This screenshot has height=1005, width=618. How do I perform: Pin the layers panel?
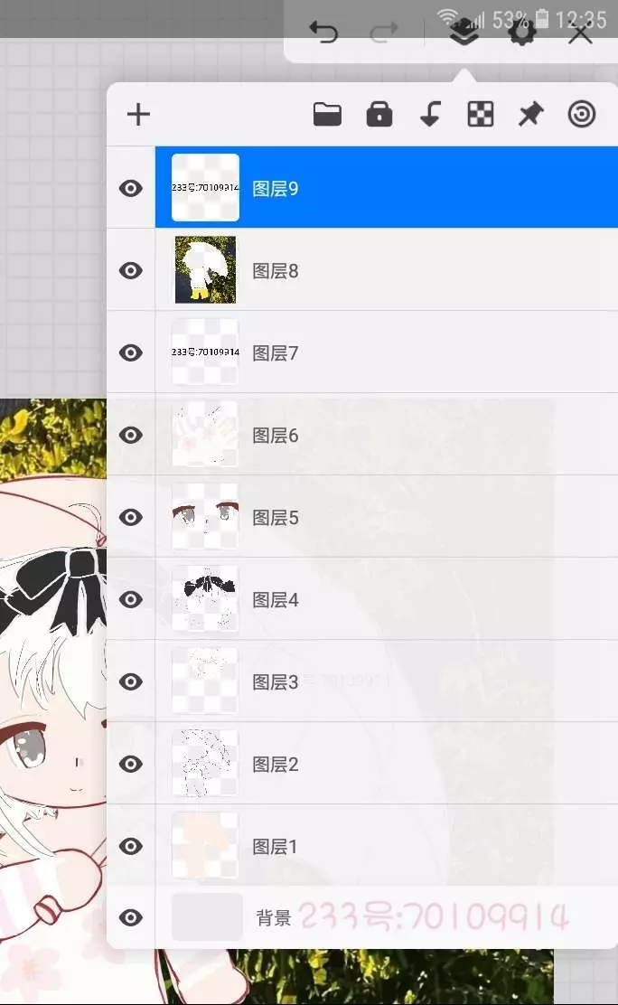click(531, 115)
